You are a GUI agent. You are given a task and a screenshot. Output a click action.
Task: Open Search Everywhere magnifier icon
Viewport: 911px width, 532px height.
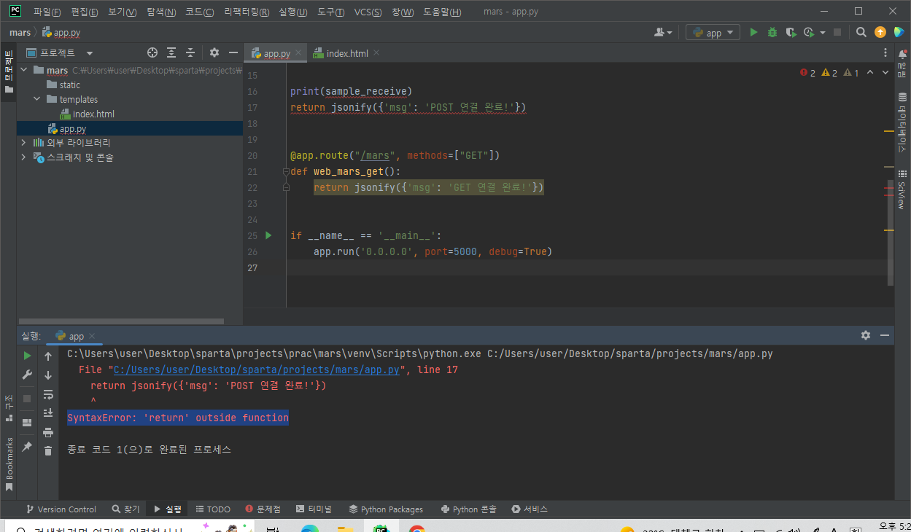point(861,32)
